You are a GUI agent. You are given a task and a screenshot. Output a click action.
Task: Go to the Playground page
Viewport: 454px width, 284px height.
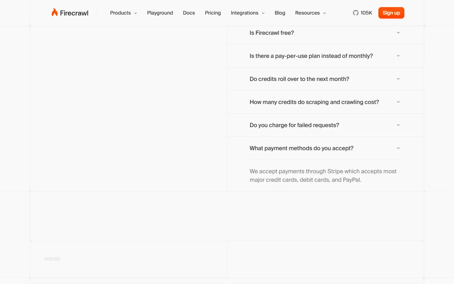point(160,13)
